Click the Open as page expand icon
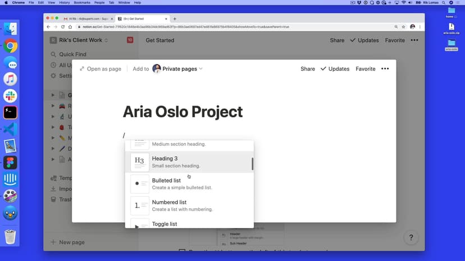The image size is (465, 261). pos(82,69)
